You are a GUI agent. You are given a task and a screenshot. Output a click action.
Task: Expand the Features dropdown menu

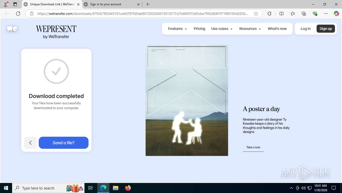(x=178, y=29)
